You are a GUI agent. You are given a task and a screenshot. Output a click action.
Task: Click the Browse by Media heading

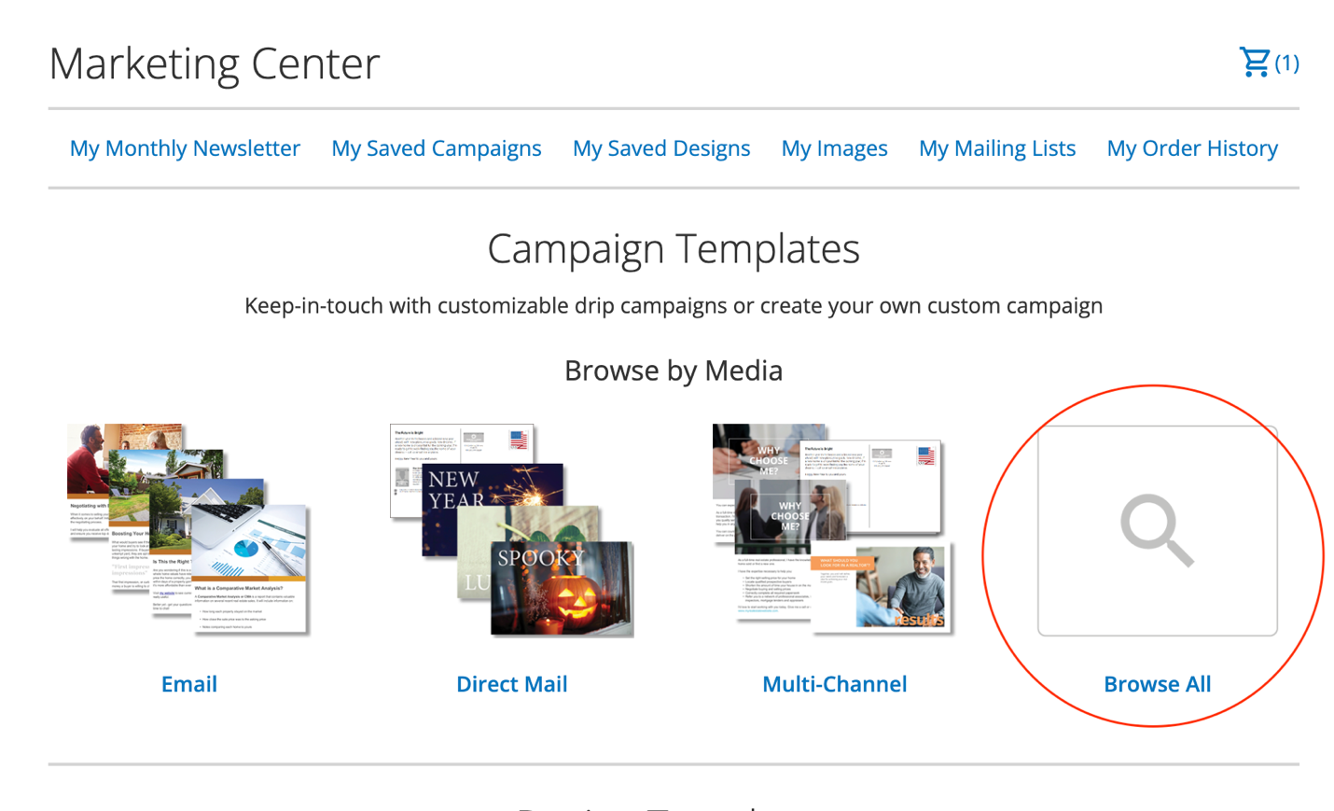(x=673, y=371)
